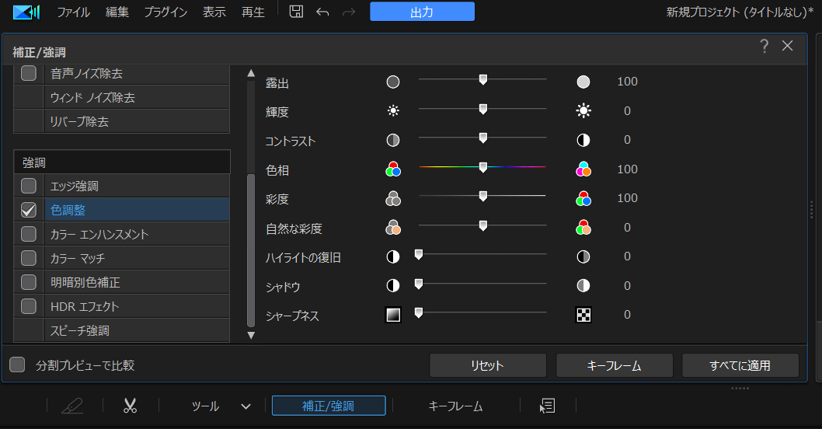This screenshot has width=822, height=429.
Task: Open the 表示 menu
Action: [x=214, y=12]
